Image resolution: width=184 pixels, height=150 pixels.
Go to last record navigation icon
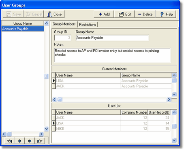[x=40, y=141]
